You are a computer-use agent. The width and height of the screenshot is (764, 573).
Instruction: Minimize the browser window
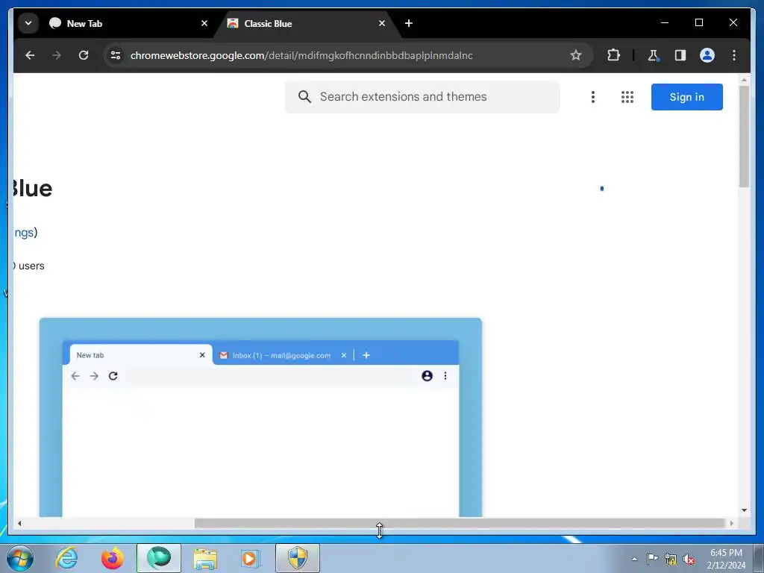pyautogui.click(x=665, y=22)
